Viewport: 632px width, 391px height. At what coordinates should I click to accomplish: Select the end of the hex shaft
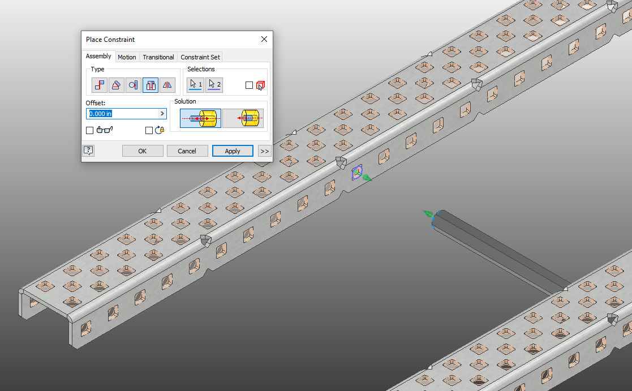point(437,219)
